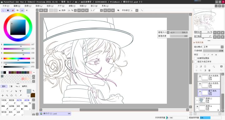The image size is (225, 120).
Task: Select the Text tool (T)
Action: pyautogui.click(x=21, y=91)
